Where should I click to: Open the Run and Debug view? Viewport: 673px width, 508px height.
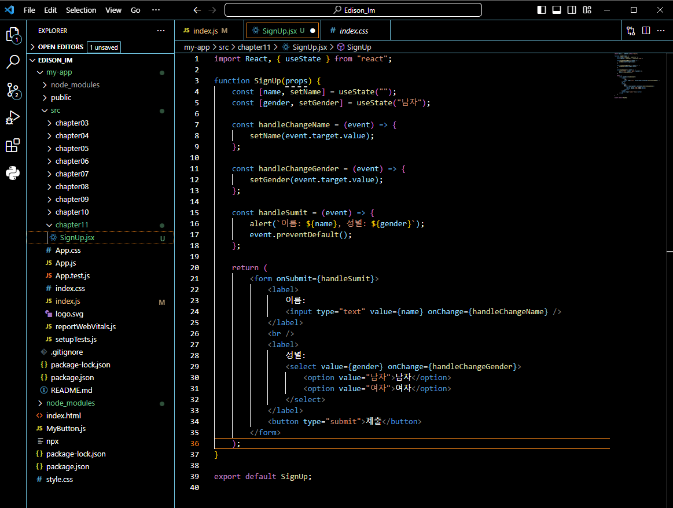[13, 118]
